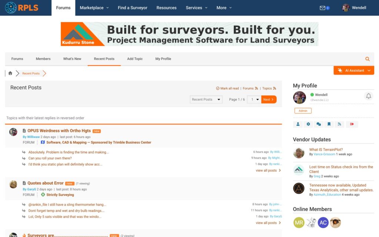Open the profile person icon
Screen dimensions: 379x237
(298, 124)
